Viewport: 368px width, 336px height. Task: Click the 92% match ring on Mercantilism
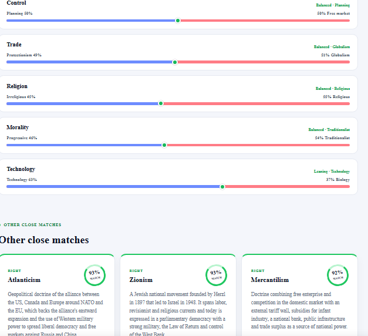pos(337,275)
